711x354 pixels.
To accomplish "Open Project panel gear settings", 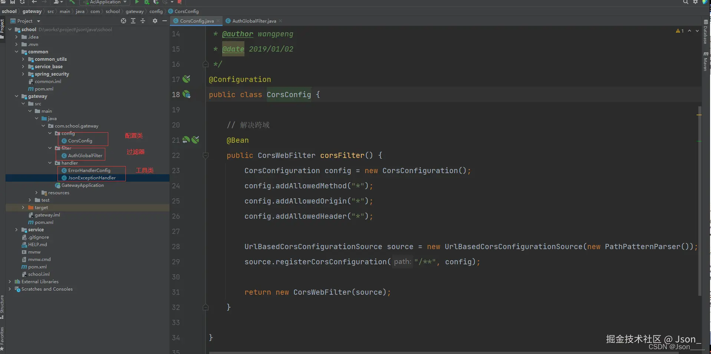I will point(155,21).
